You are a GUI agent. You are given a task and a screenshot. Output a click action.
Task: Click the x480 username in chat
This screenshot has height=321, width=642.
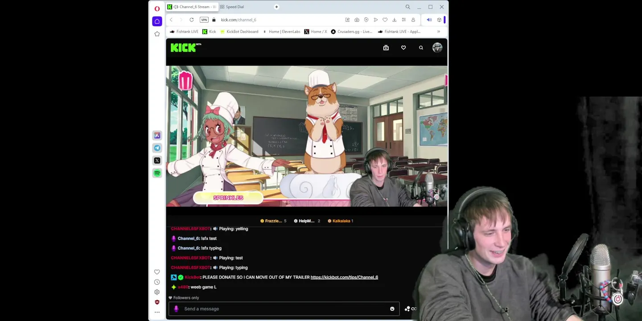coord(183,287)
